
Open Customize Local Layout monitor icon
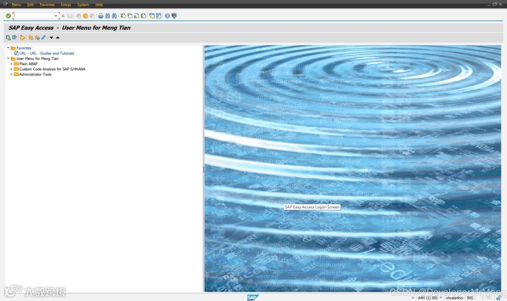point(174,16)
